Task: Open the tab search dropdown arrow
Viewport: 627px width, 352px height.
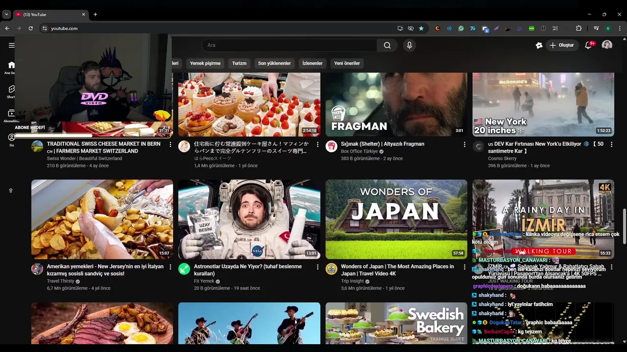Action: [6, 15]
